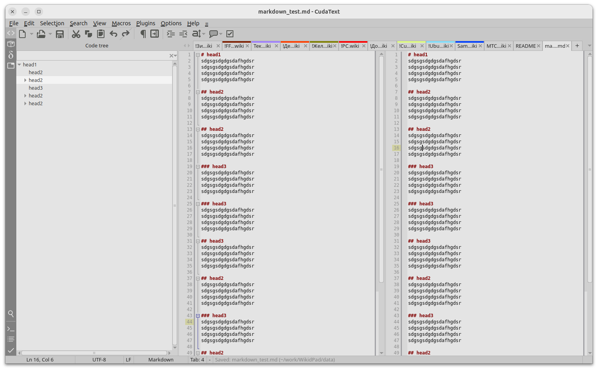This screenshot has height=370, width=598.
Task: Toggle the checkbox icon in toolbar
Action: [x=230, y=34]
